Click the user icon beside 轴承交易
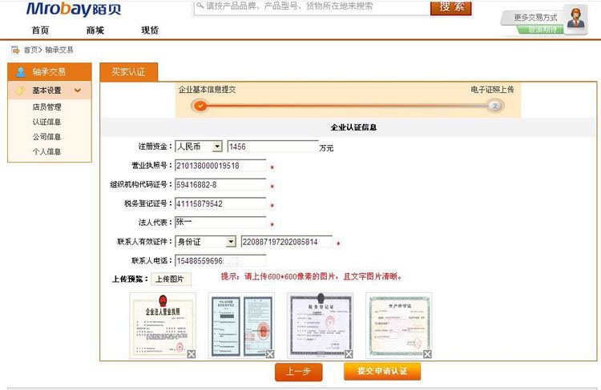This screenshot has height=390, width=601. click(20, 72)
